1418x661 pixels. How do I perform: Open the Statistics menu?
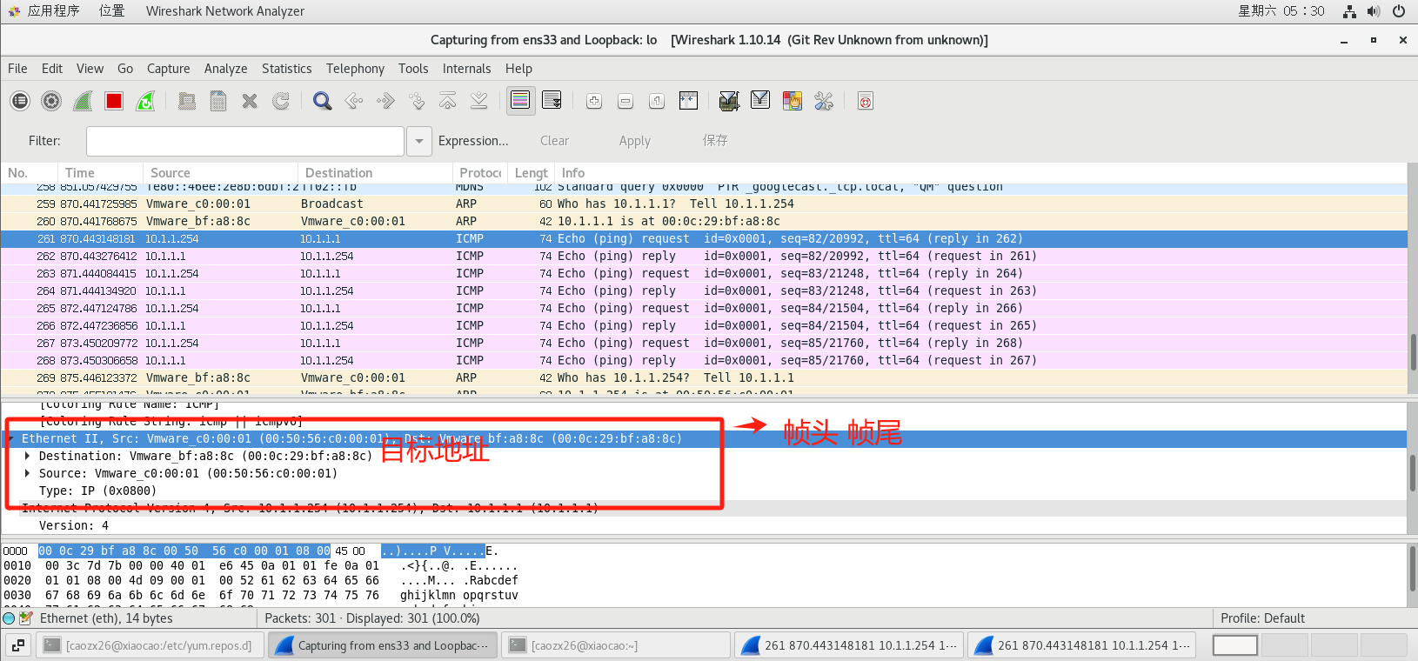click(286, 69)
